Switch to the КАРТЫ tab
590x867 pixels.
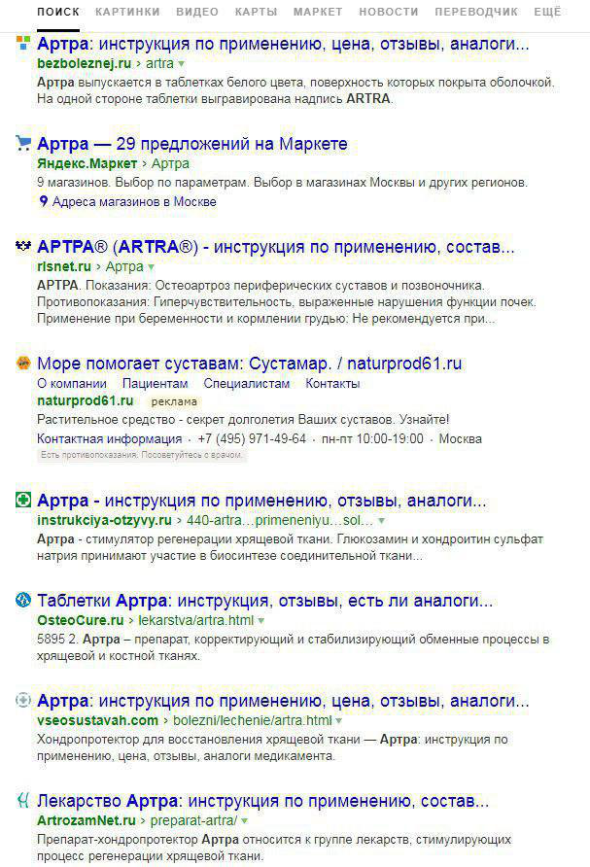tap(256, 12)
